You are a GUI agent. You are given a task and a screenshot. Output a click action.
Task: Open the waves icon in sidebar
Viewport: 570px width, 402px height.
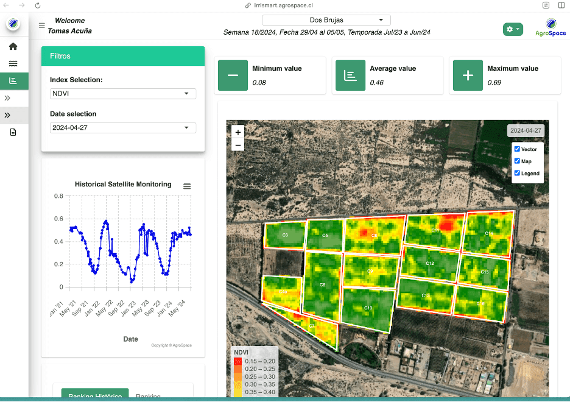(x=13, y=63)
